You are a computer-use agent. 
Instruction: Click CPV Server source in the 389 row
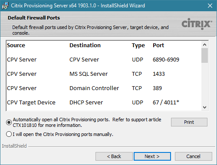pyautogui.click(x=22, y=88)
